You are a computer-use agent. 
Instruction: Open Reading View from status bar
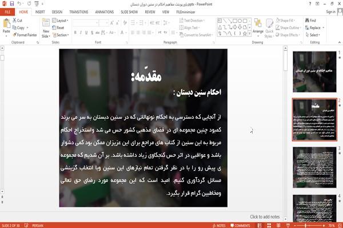tap(278, 225)
